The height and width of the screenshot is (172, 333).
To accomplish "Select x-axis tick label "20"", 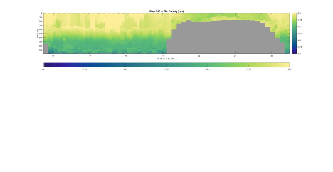I will point(199,56).
